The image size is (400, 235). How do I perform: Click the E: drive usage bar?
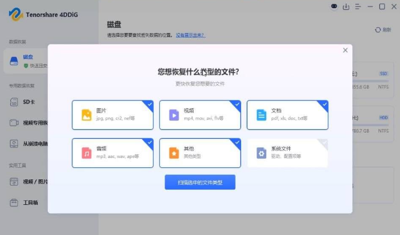click(x=370, y=81)
